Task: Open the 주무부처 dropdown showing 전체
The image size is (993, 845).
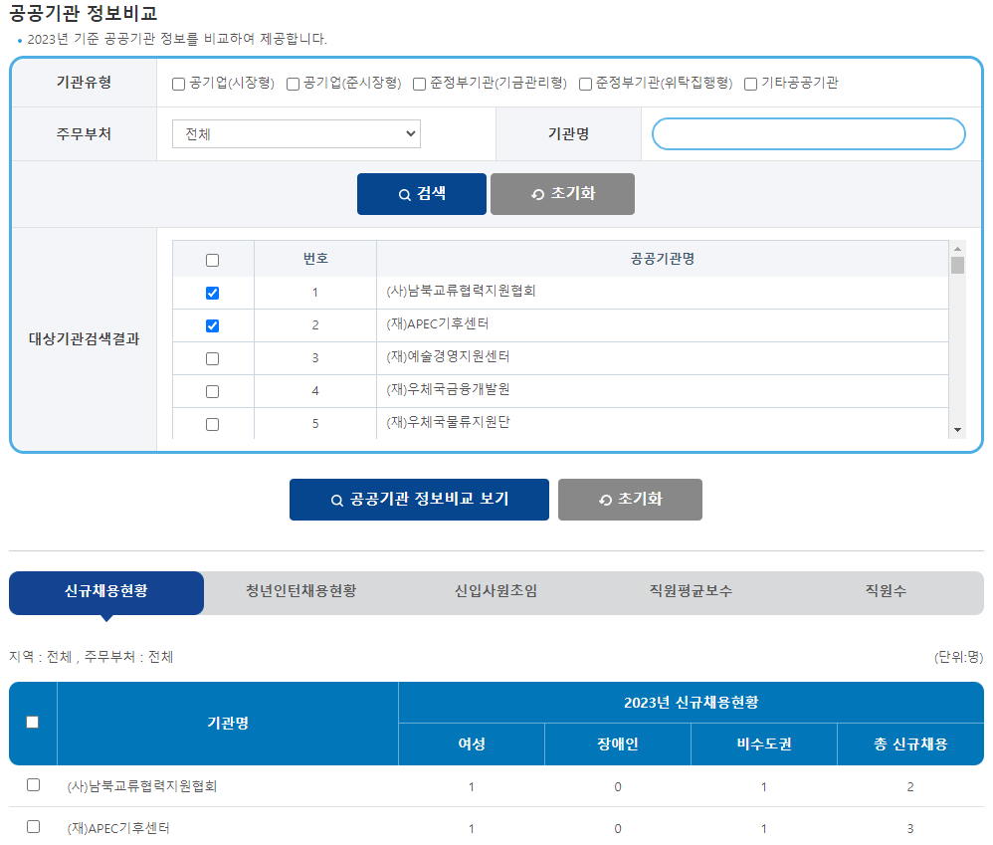Action: (295, 132)
